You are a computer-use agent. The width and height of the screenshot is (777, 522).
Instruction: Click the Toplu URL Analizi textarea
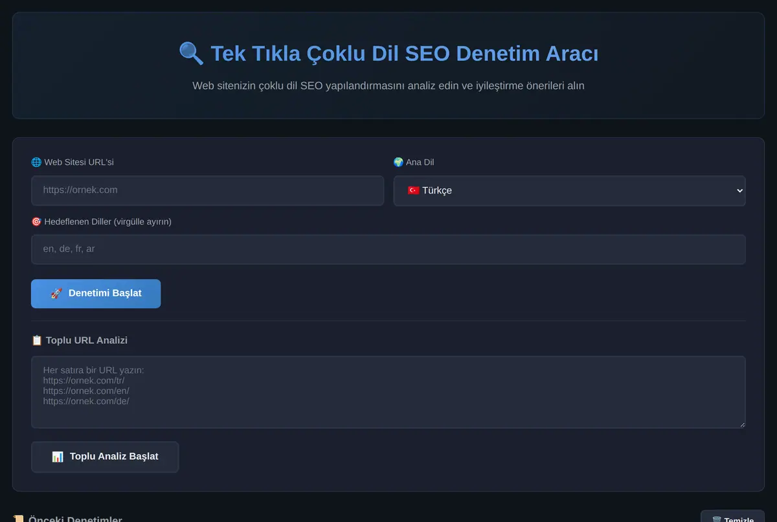click(388, 392)
